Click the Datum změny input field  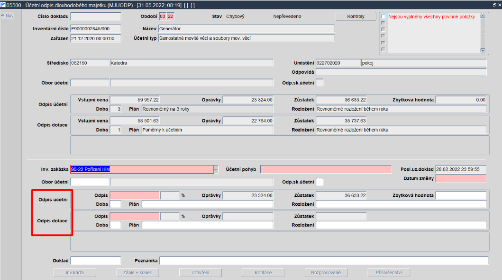461,178
